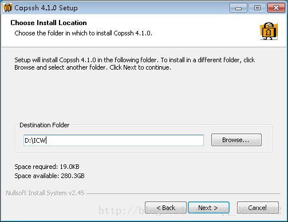Go to the previous step with < Back
The width and height of the screenshot is (288, 222).
[165, 208]
